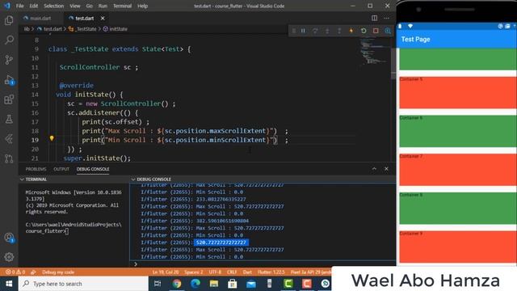Open Google Chrome from taskbar
The width and height of the screenshot is (517, 291).
pyautogui.click(x=177, y=284)
